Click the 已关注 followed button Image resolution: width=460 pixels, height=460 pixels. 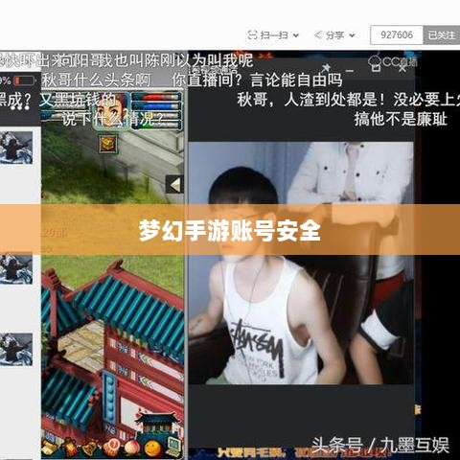[x=442, y=34]
